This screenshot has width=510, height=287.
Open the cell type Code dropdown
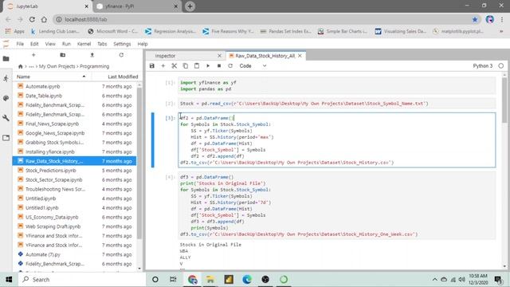(253, 65)
